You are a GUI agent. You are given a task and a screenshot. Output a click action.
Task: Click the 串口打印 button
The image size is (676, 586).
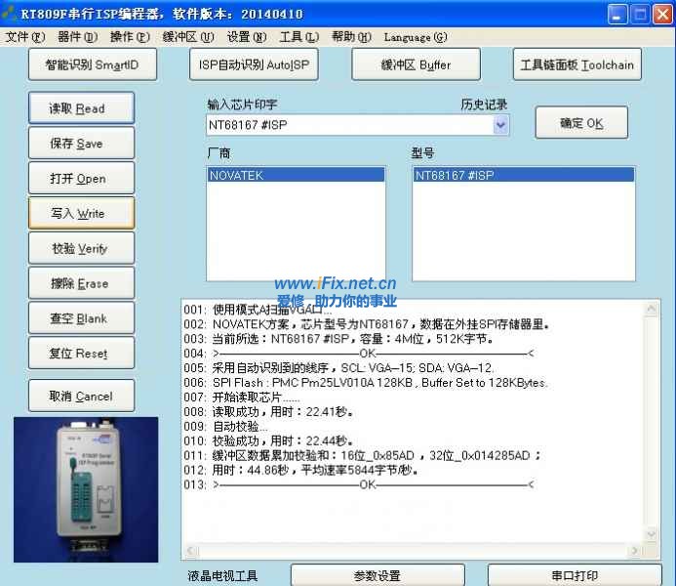pos(575,575)
